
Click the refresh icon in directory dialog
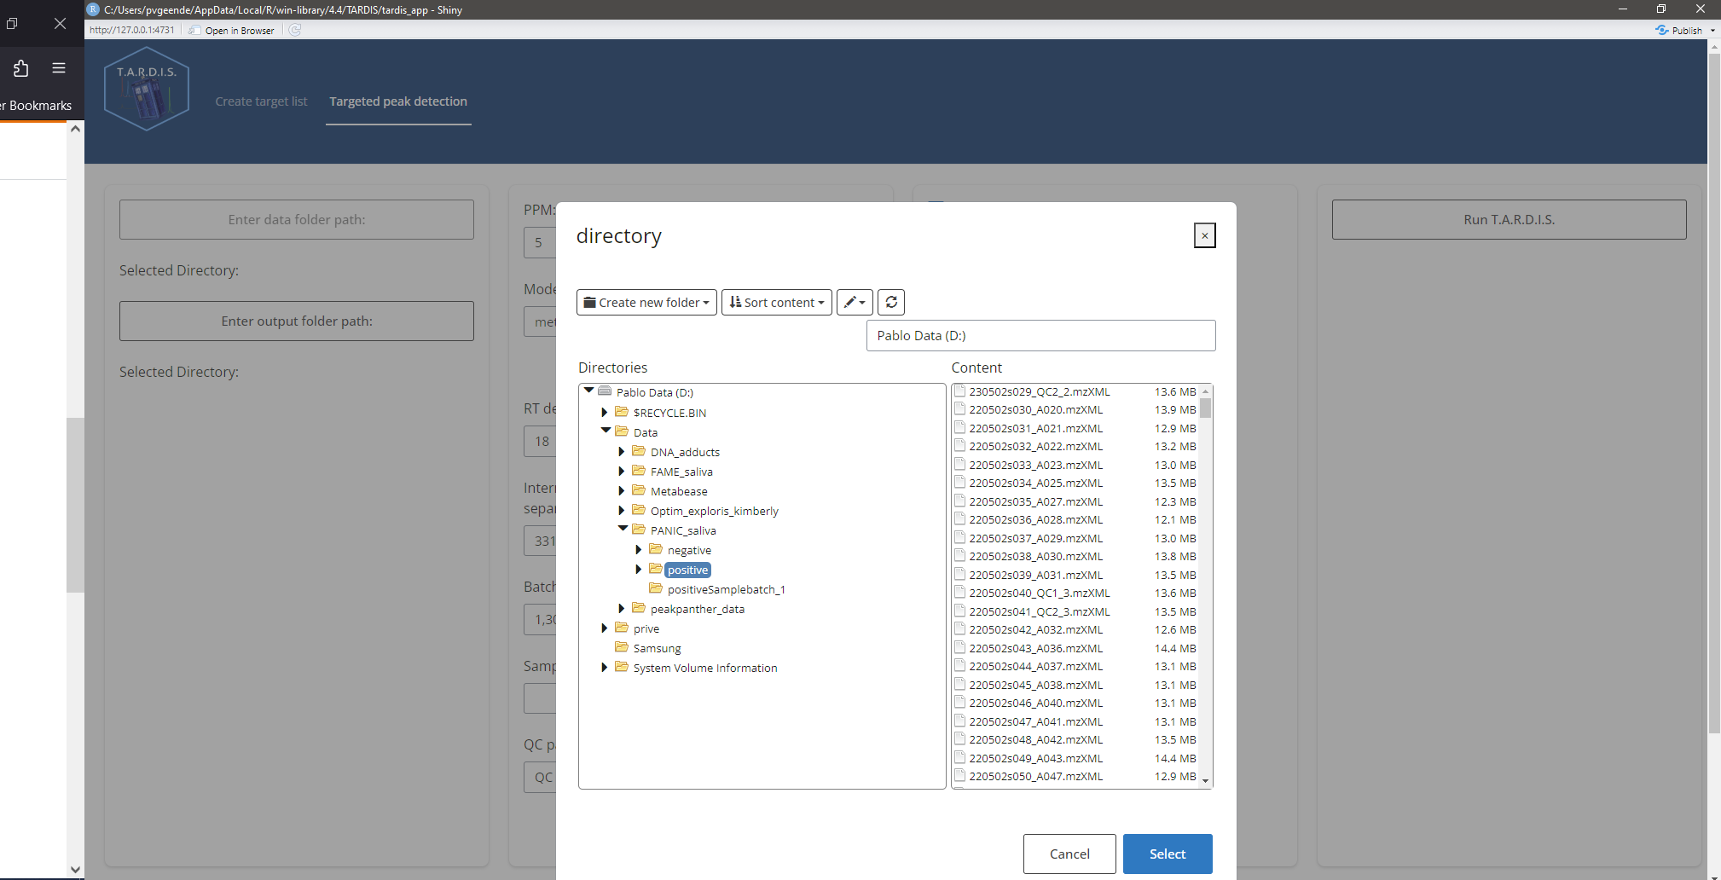891,303
